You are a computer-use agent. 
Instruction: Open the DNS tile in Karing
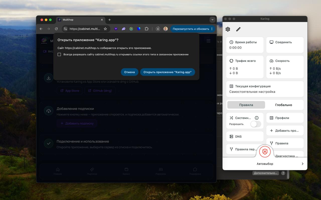point(245,137)
